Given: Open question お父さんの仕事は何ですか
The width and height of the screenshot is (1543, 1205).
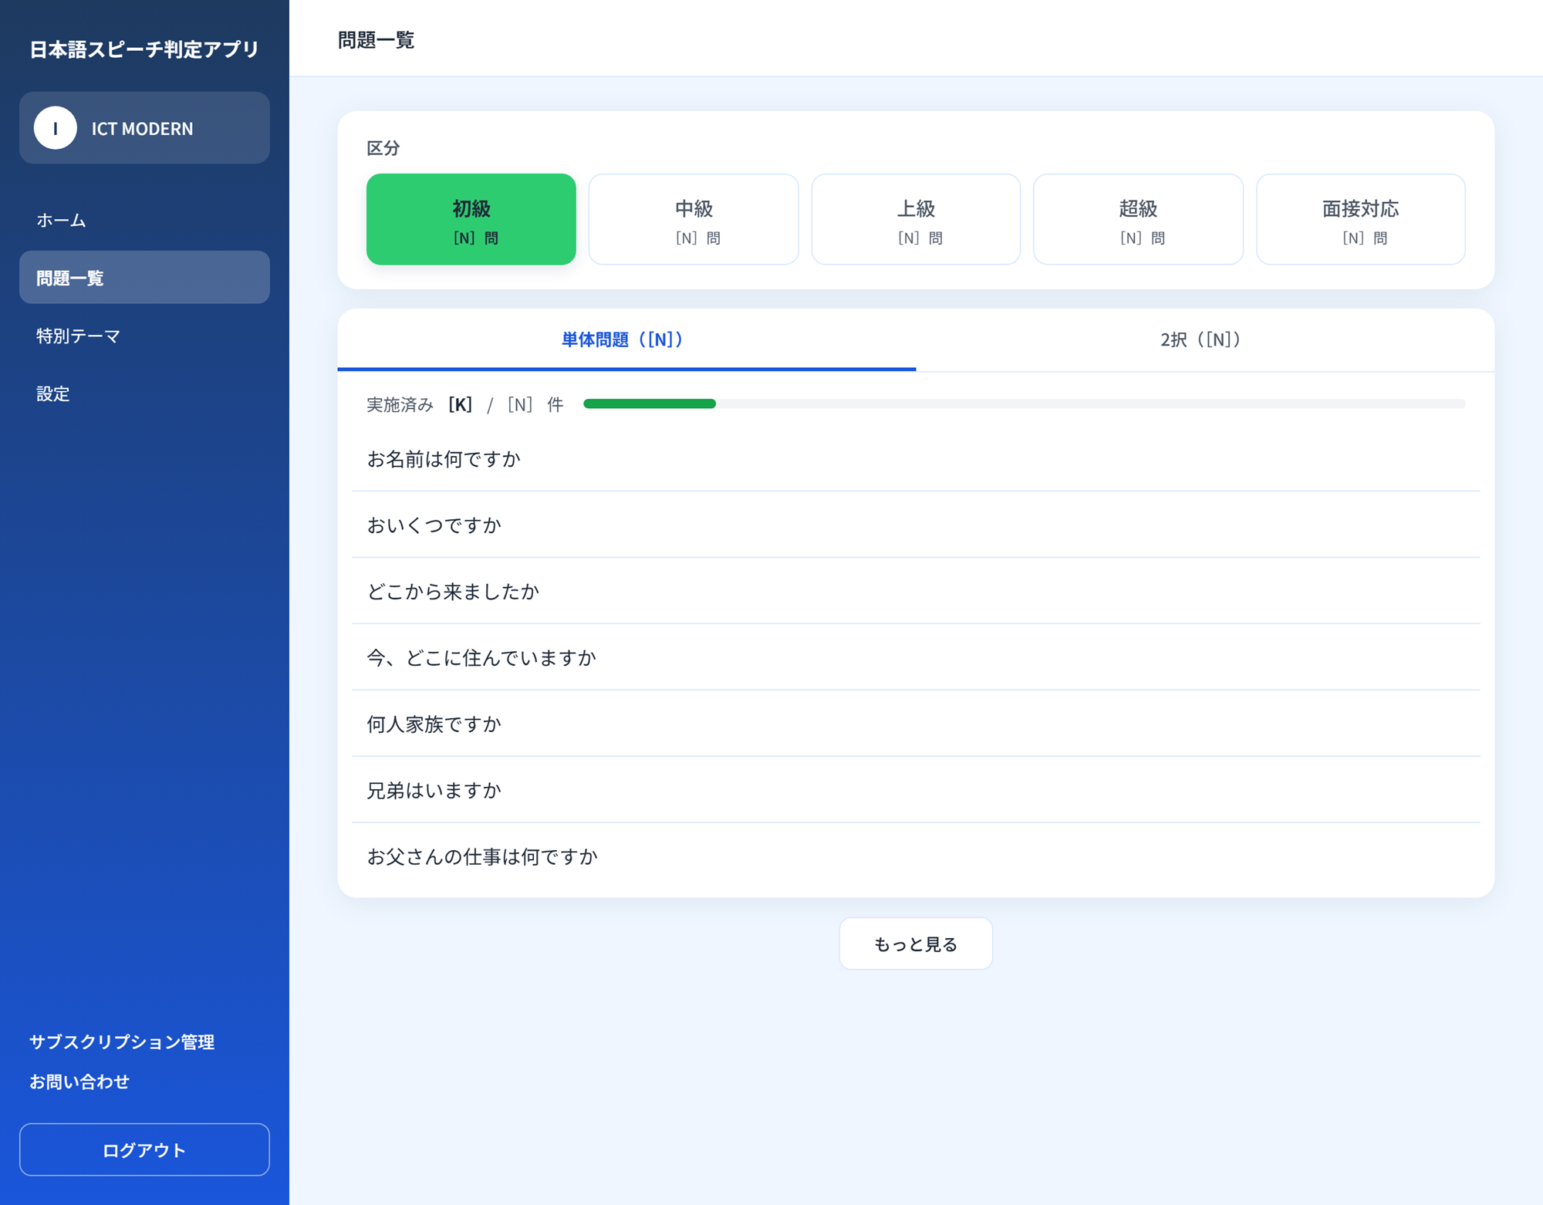Looking at the screenshot, I should pos(916,857).
